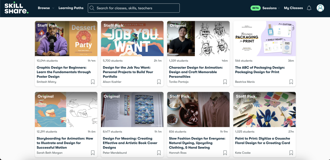Bookmark the Graphic Design for Beginners class
Viewport: 330px width, 160px height.
point(93,82)
